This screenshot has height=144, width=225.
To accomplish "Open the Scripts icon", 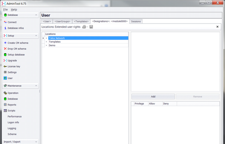I will 5,111.
